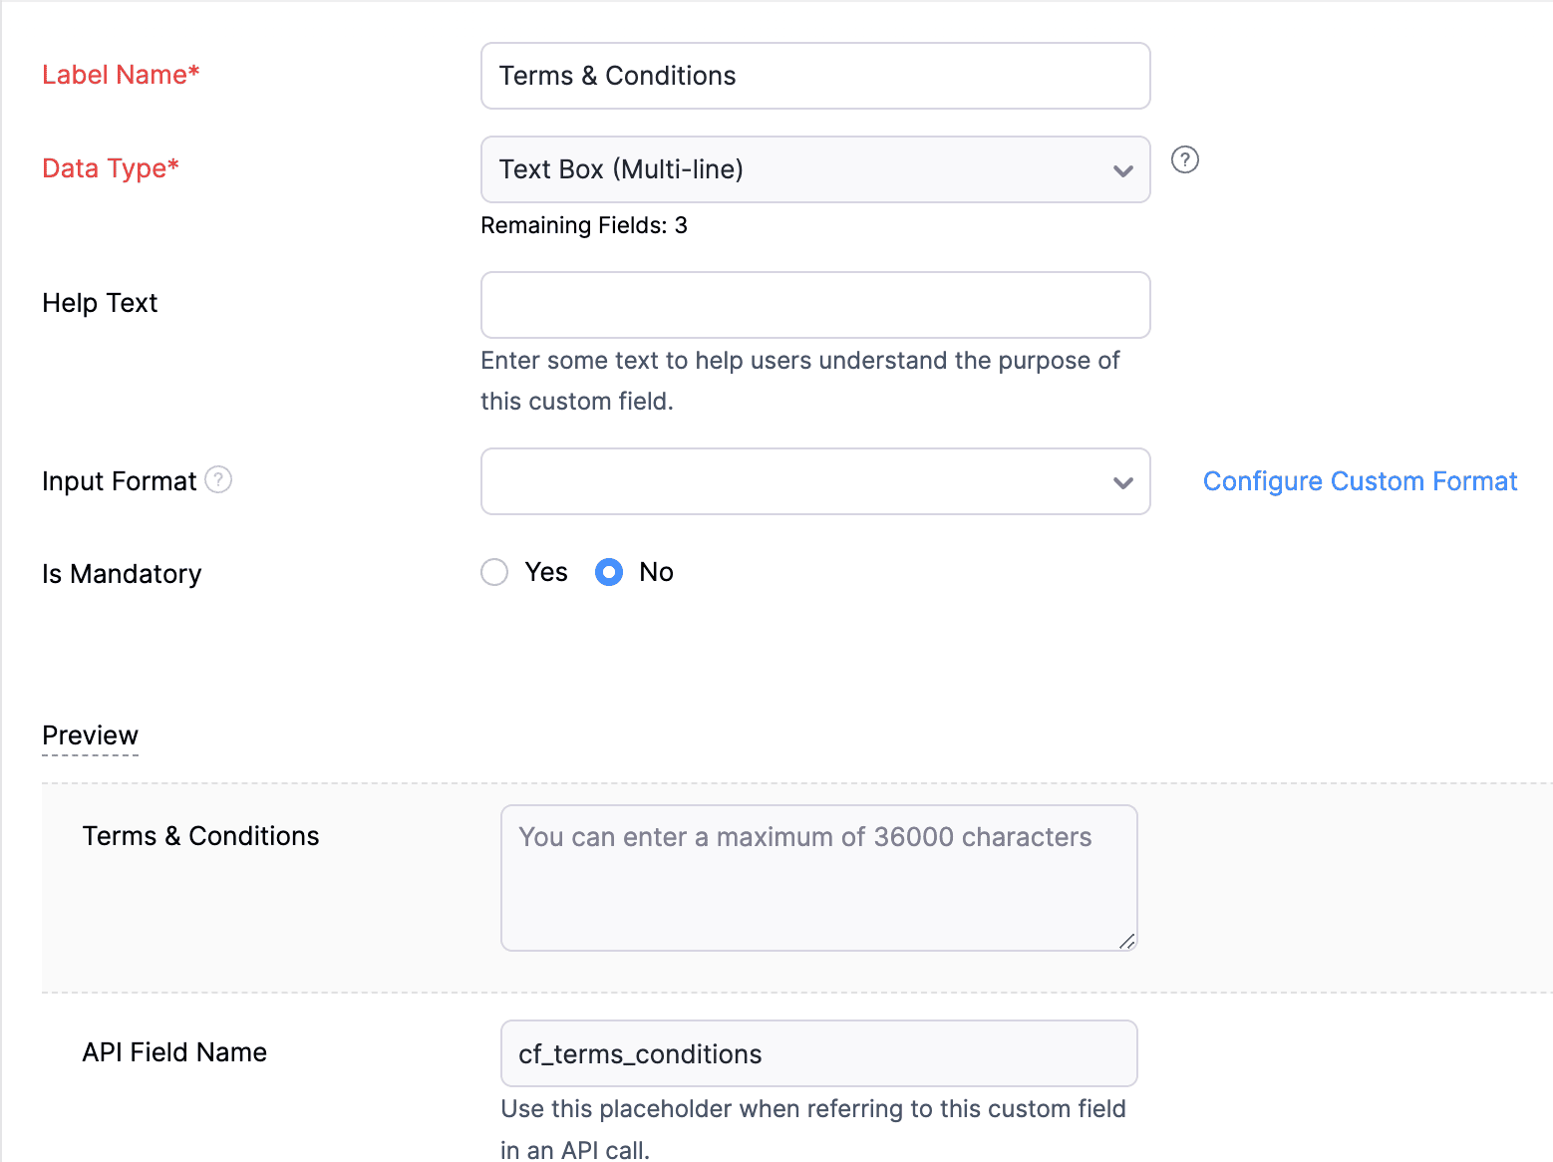Click into the empty Help Text field
This screenshot has height=1162, width=1553.
(x=814, y=305)
